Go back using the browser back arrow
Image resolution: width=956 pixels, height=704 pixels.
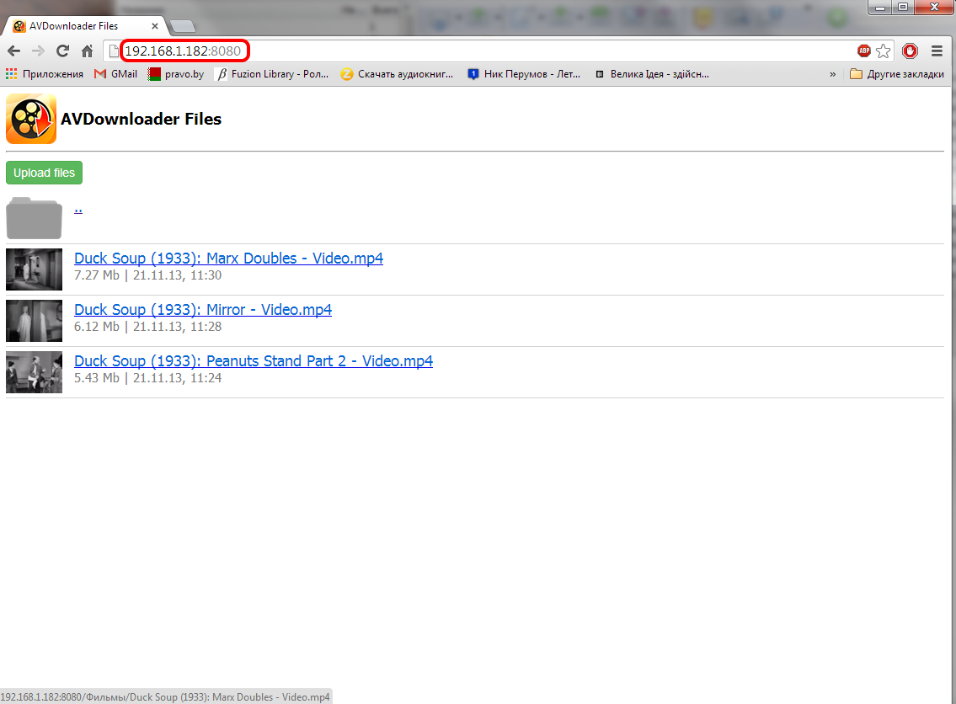click(x=13, y=51)
